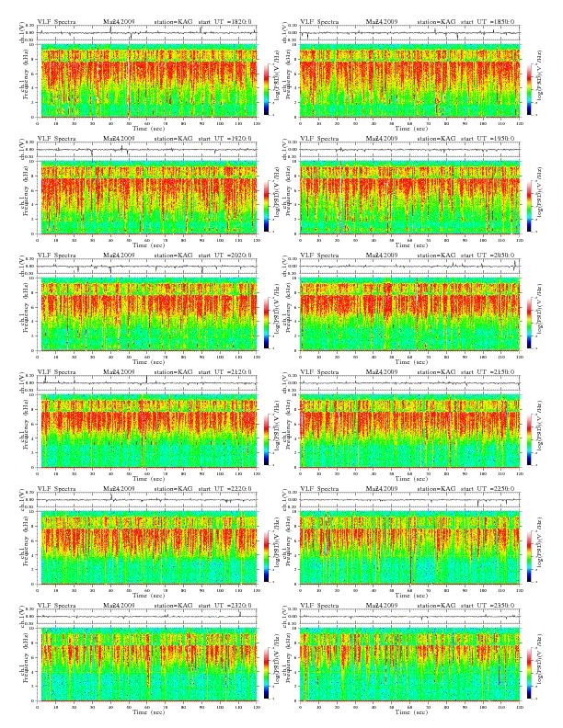
Task: Click the ch.1 waveform strip above the 2020 spectrogram
Action: point(147,267)
